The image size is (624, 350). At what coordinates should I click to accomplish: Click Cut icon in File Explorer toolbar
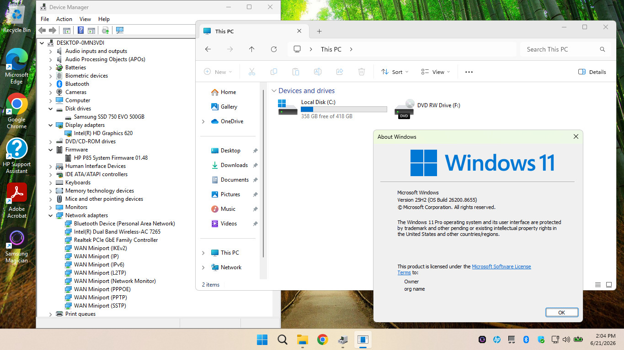coord(252,72)
